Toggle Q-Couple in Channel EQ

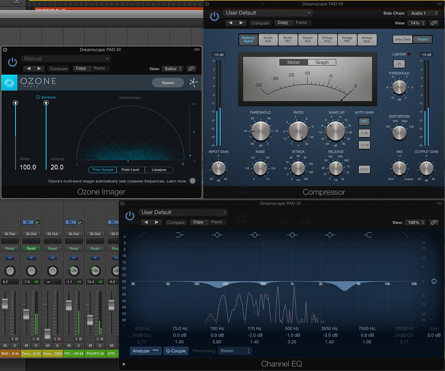pos(176,351)
